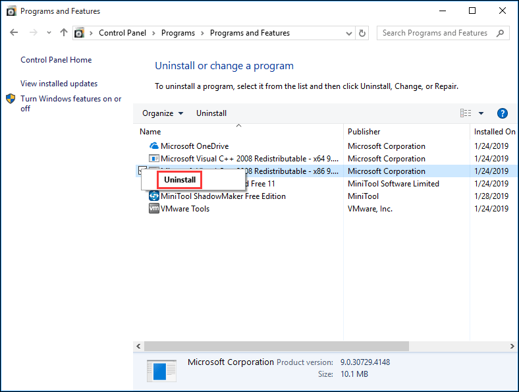Open View installed updates link
This screenshot has width=519, height=392.
point(59,84)
